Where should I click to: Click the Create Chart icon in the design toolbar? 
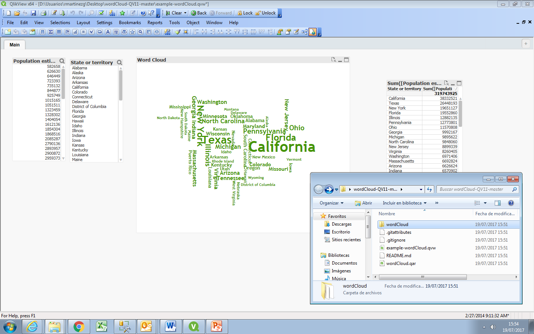[75, 32]
